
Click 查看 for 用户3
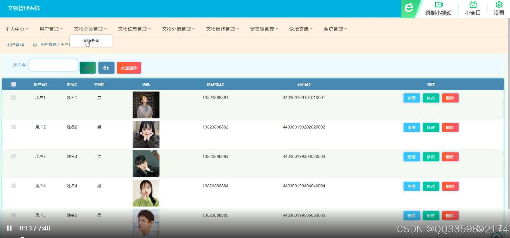coord(411,157)
